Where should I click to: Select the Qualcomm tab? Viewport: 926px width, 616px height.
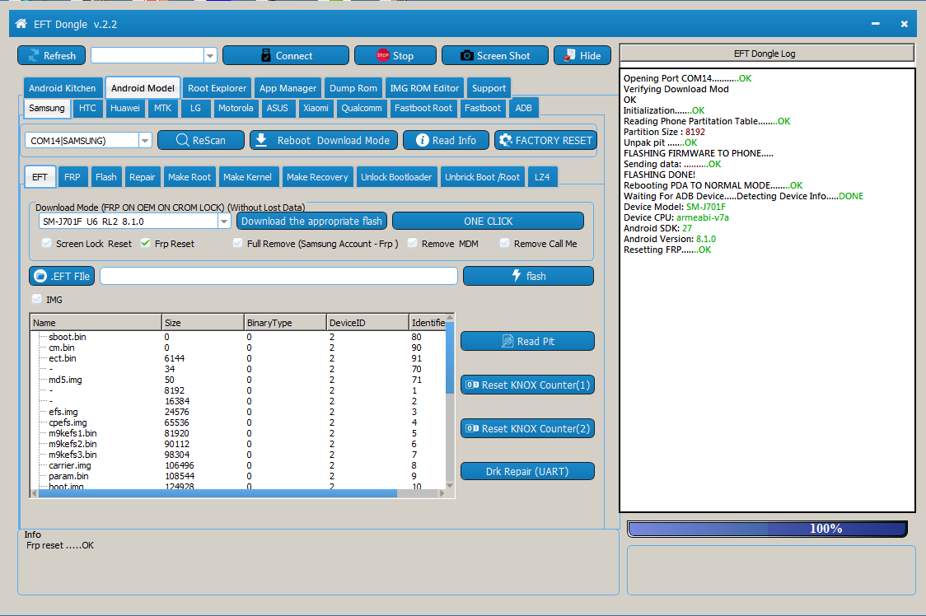[362, 108]
